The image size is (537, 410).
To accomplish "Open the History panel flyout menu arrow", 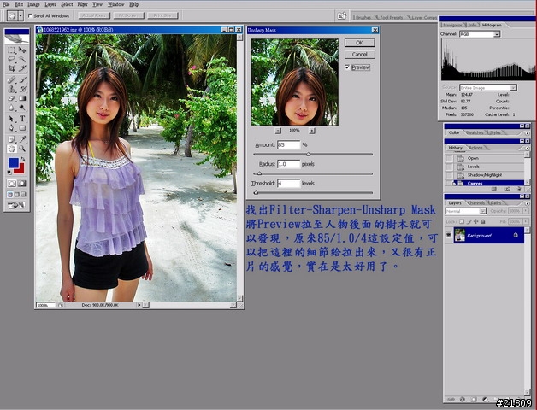I will [527, 148].
